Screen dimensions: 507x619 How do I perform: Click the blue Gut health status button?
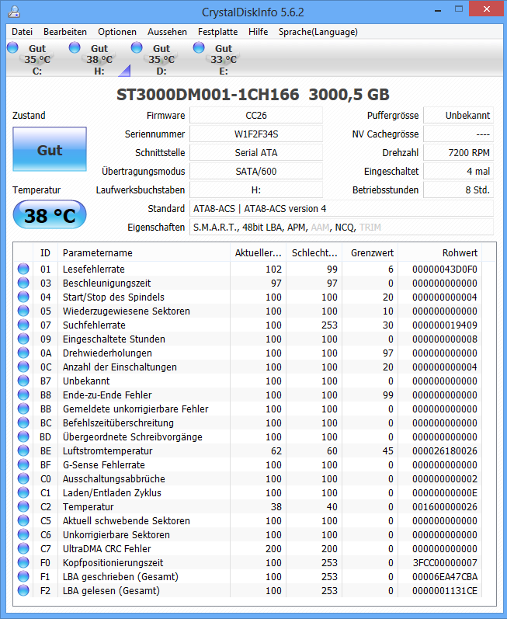(50, 149)
